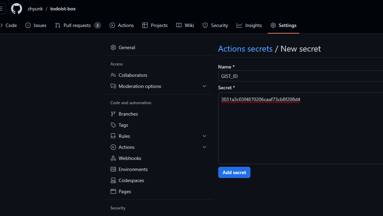Click into the Secret value textarea
Image resolution: width=383 pixels, height=216 pixels.
point(300,128)
